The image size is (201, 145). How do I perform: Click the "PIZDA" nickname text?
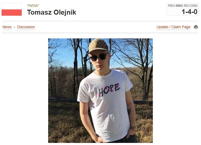(33, 6)
